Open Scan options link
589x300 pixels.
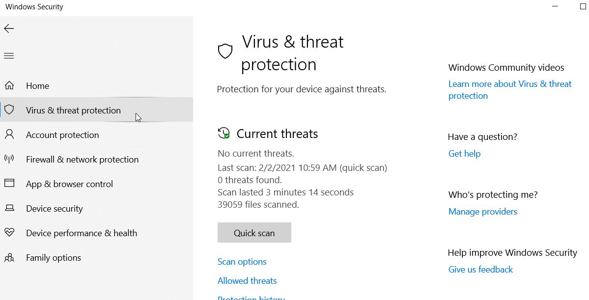click(242, 262)
